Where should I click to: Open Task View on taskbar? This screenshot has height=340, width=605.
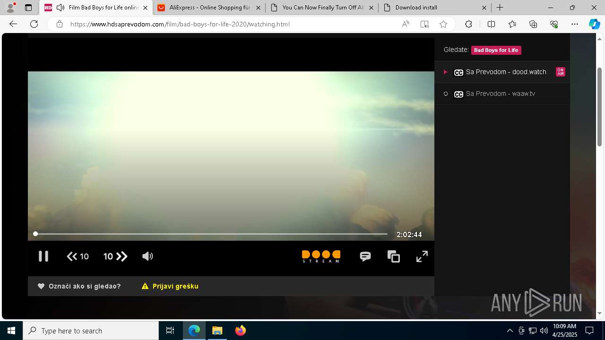[x=170, y=331]
